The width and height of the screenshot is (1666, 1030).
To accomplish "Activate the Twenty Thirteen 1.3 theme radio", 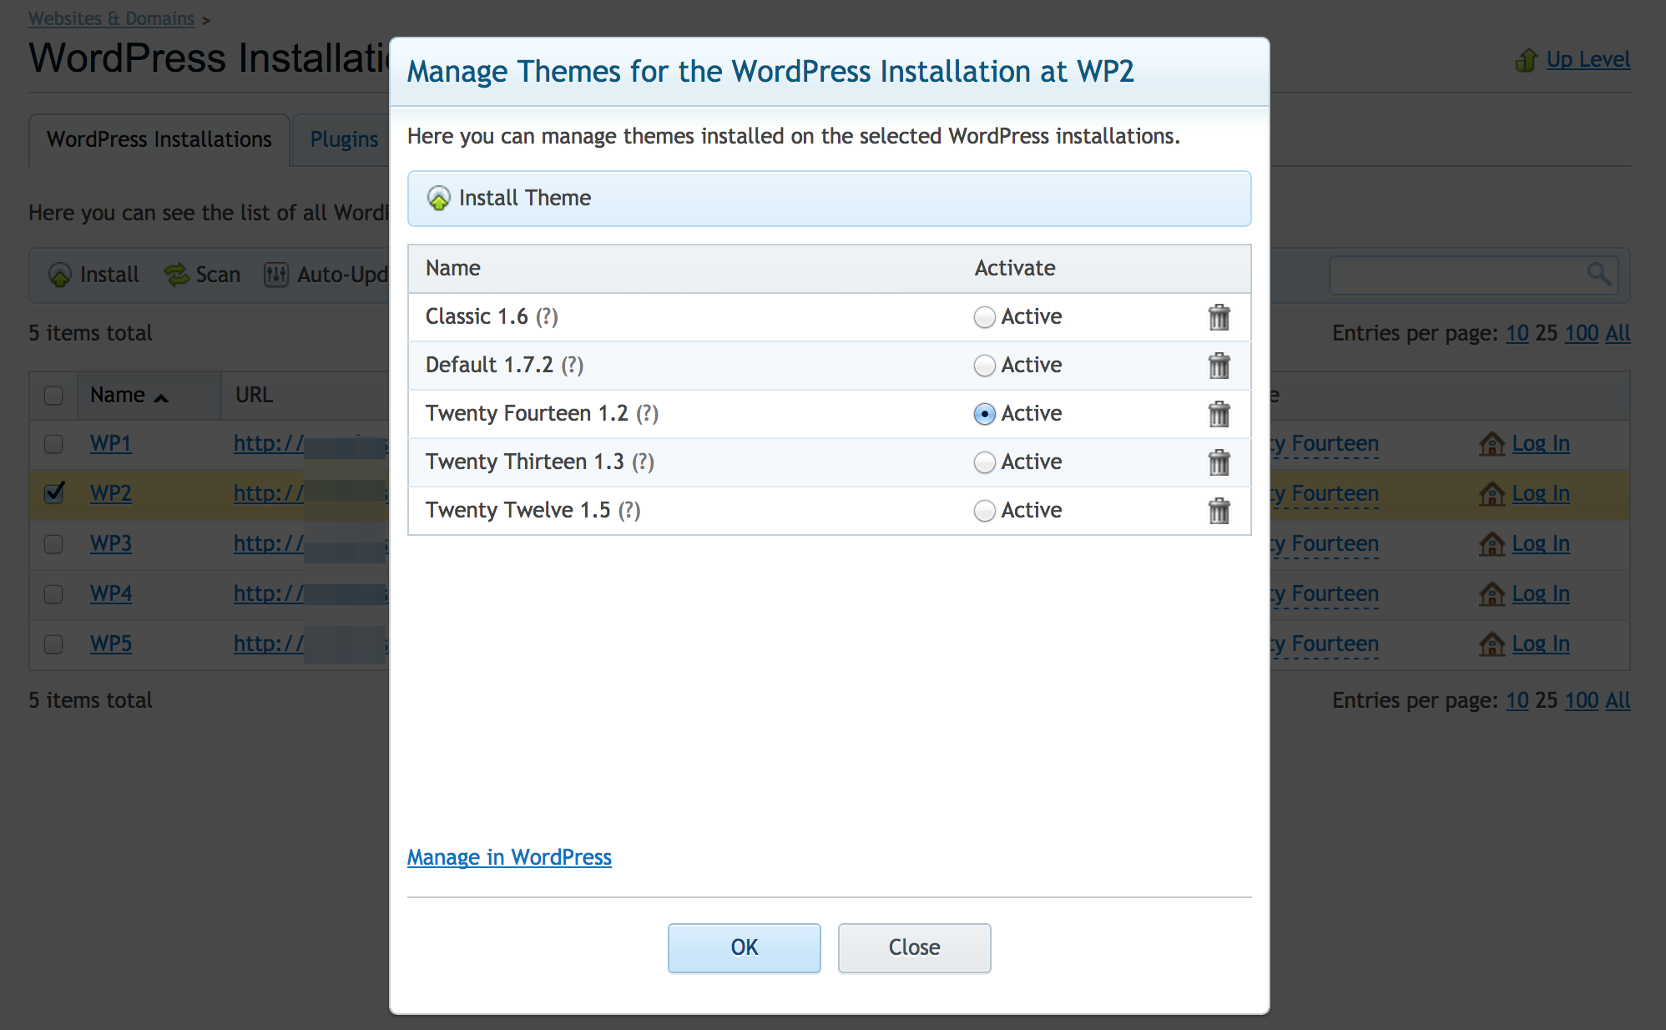I will coord(985,462).
